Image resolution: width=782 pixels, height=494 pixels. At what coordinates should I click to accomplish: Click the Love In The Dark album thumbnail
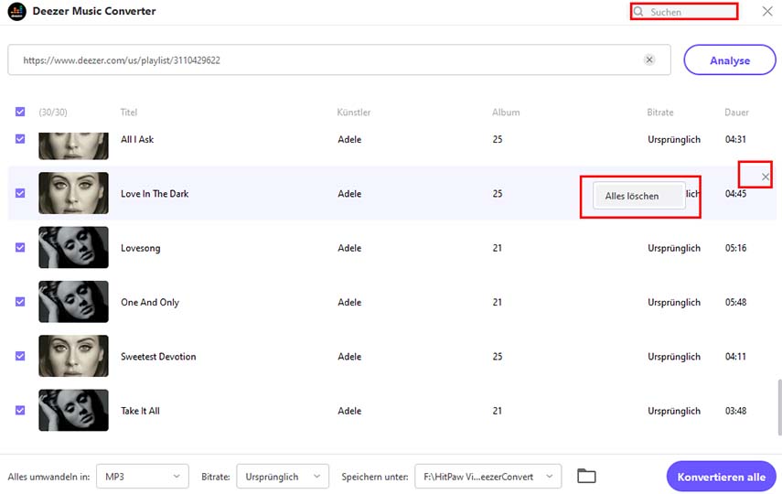73,193
